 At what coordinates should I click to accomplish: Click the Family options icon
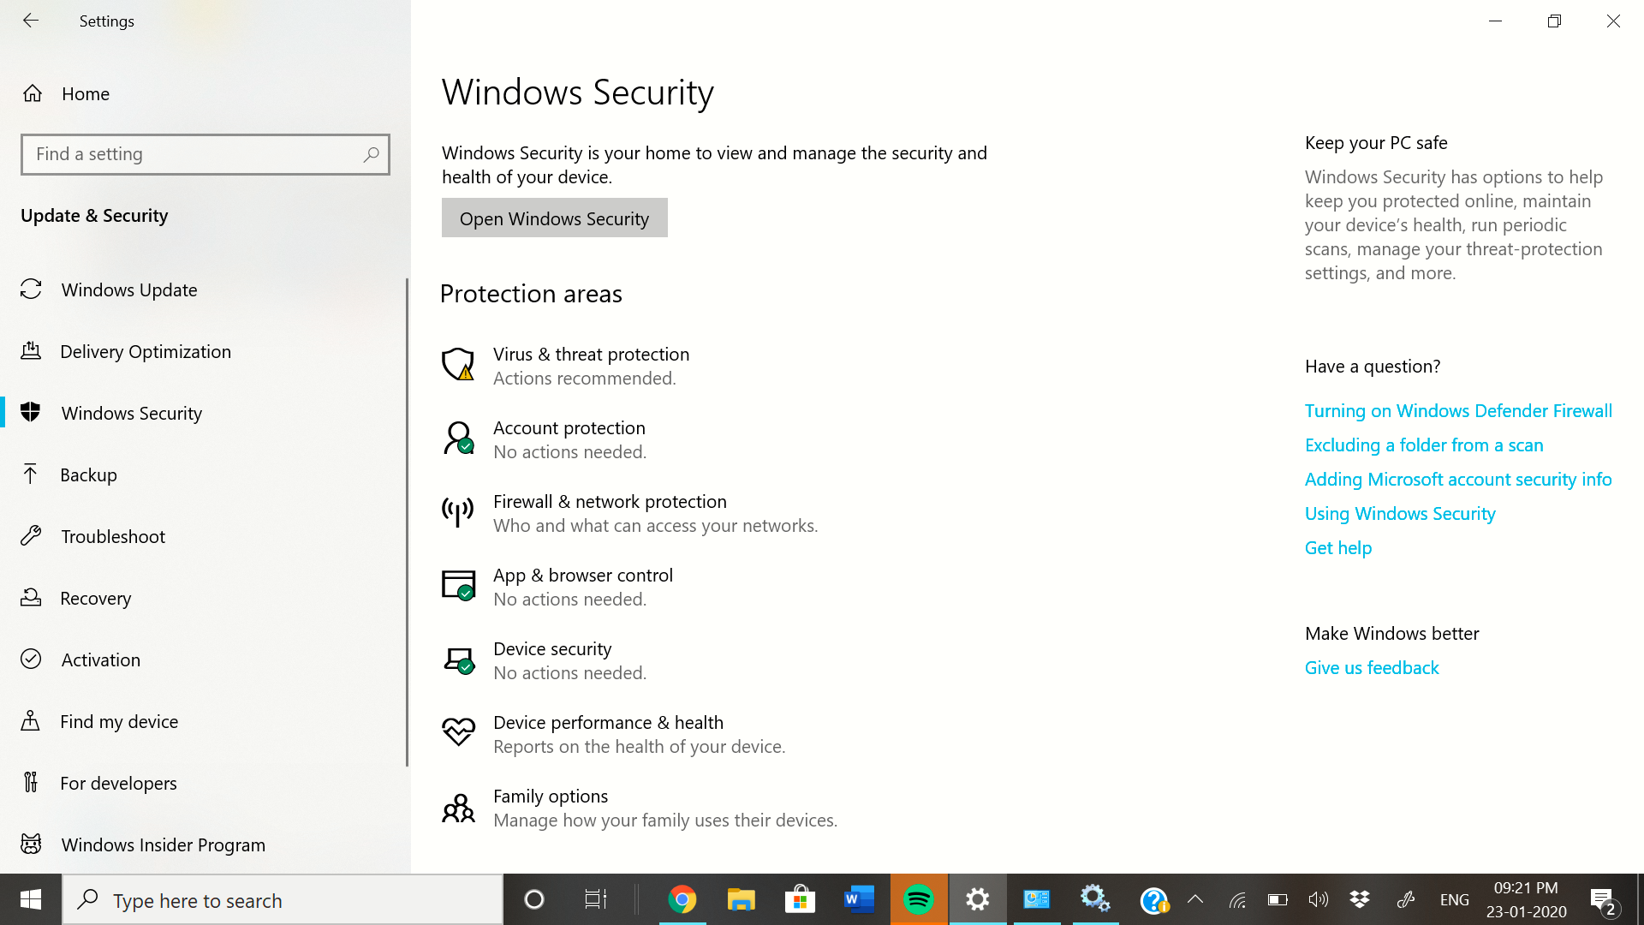[x=457, y=807]
